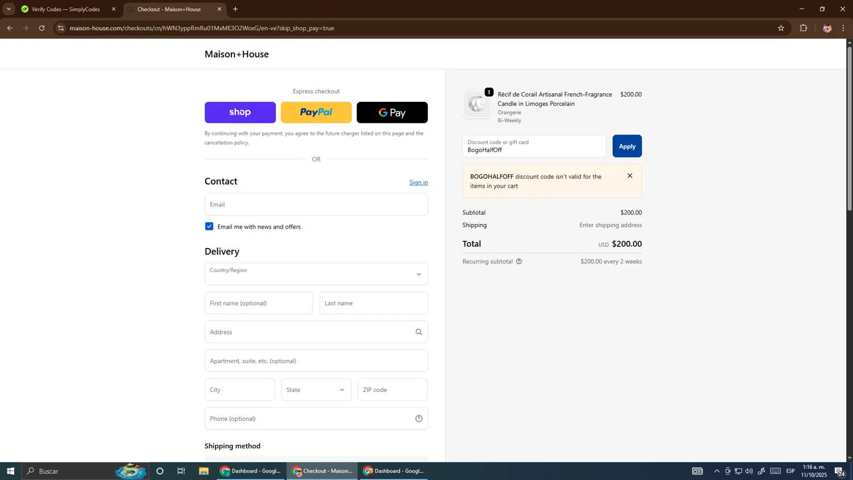
Task: Open the State dropdown
Action: coord(316,390)
